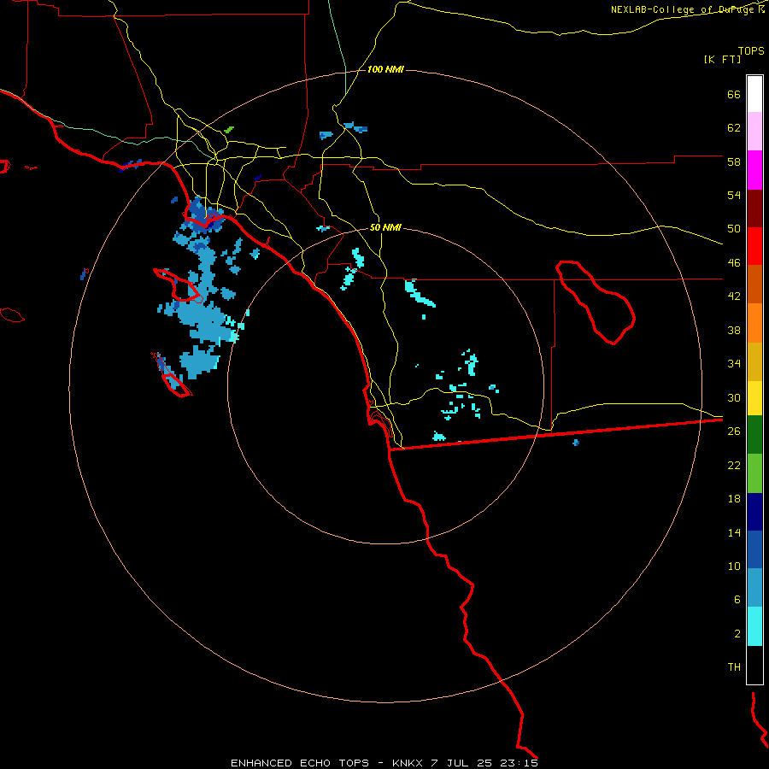Click the 6 legend scale value
This screenshot has width=769, height=769.
pos(737,600)
